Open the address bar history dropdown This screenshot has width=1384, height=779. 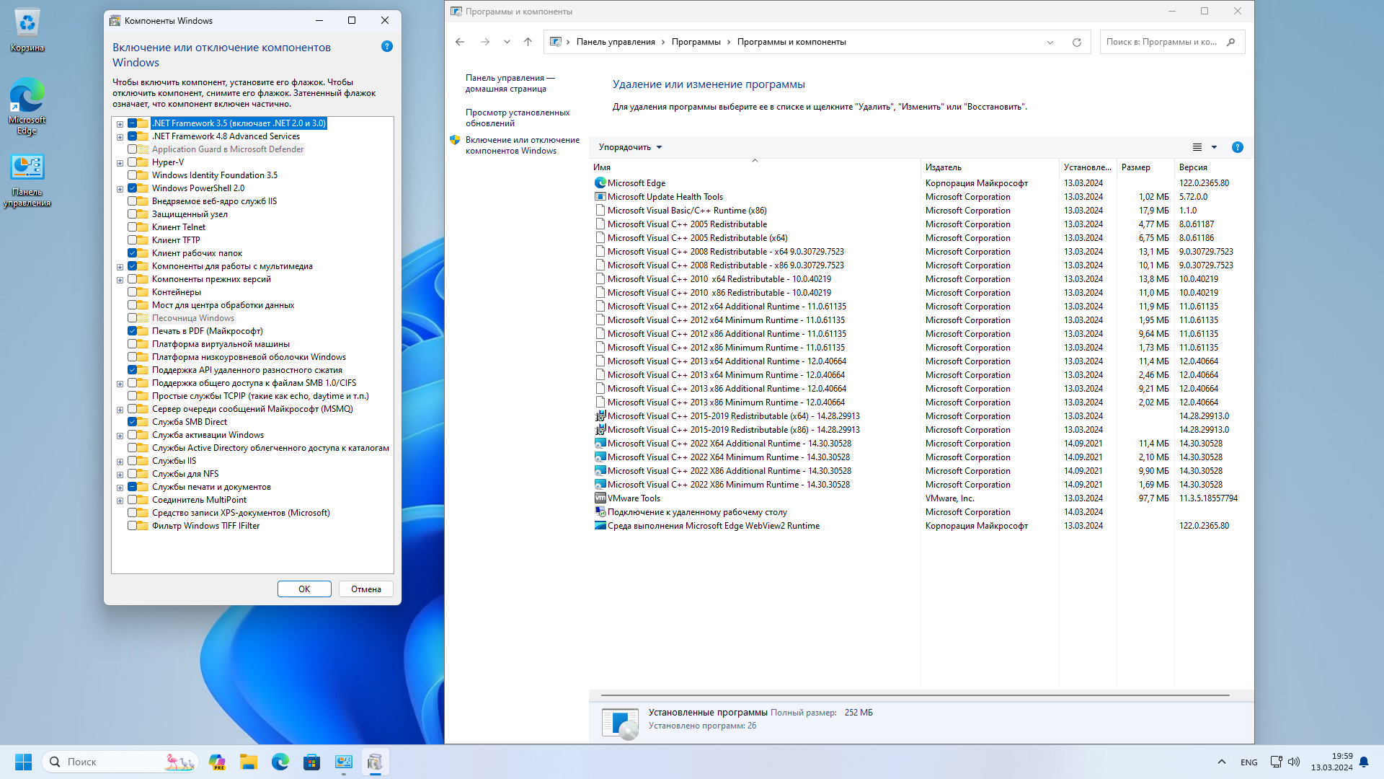pos(1050,42)
